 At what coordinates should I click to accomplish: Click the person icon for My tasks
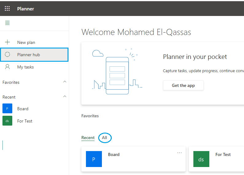click(7, 67)
